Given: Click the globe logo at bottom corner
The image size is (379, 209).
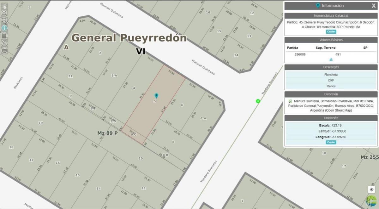Looking at the screenshot, I should coord(371,201).
